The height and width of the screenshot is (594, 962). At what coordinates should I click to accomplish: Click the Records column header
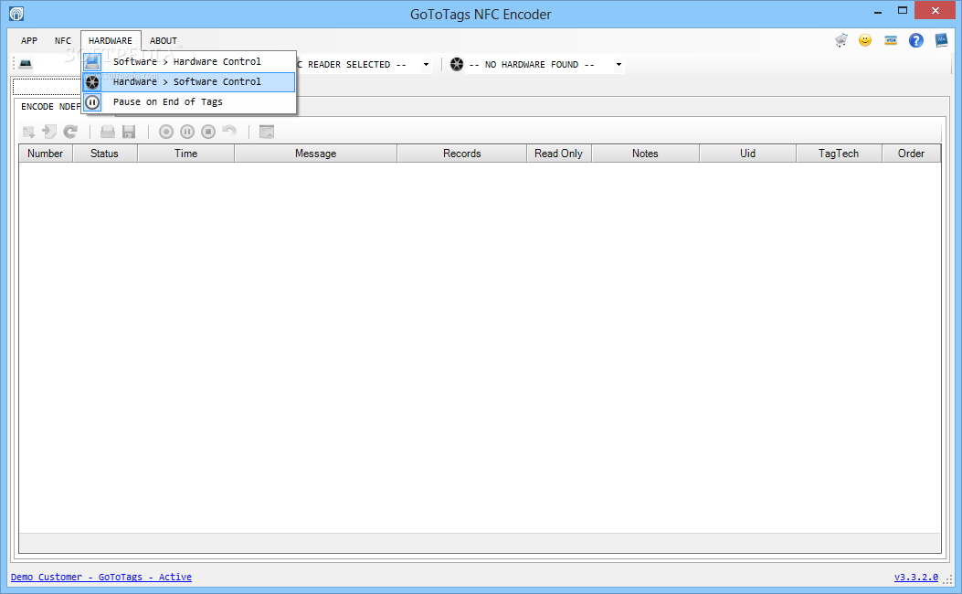pyautogui.click(x=462, y=154)
